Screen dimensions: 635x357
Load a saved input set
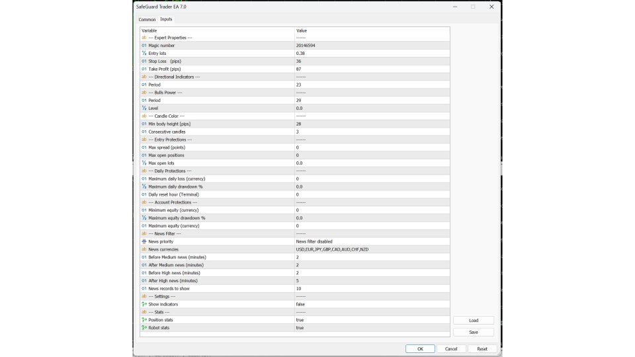point(474,320)
